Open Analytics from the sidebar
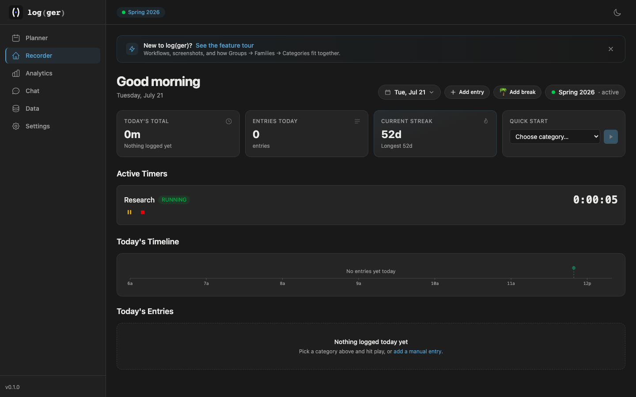 point(53,73)
